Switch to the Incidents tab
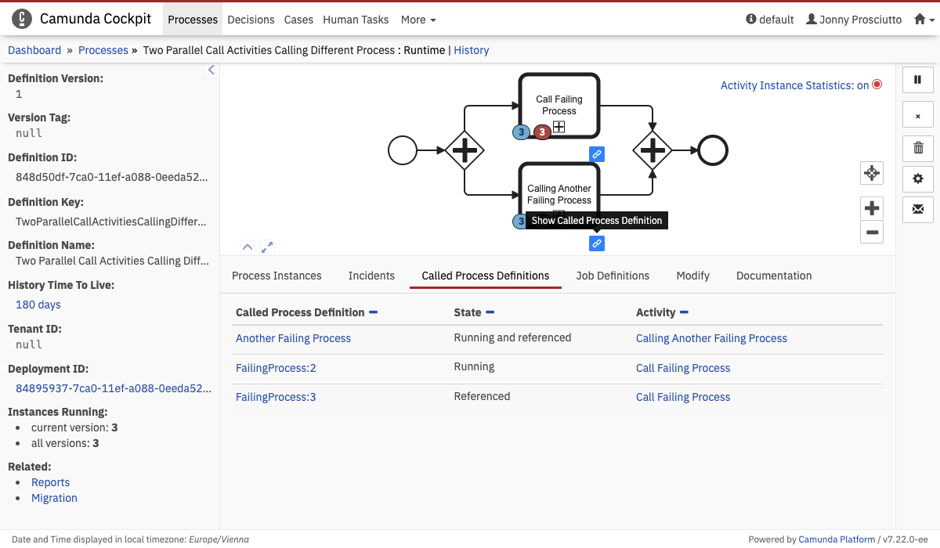940x548 pixels. [x=371, y=276]
